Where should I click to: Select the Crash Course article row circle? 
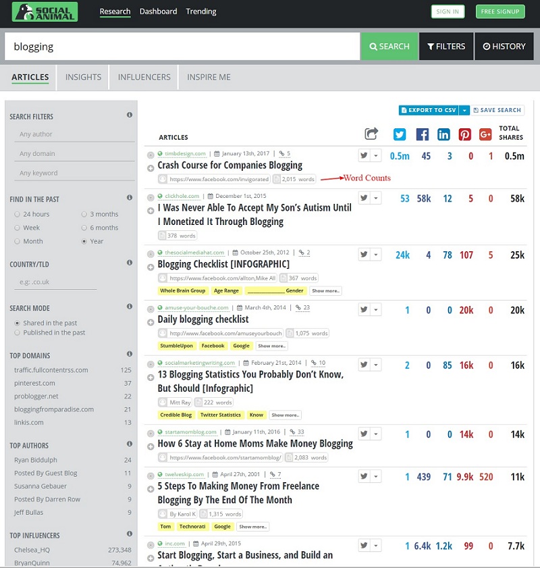click(151, 155)
